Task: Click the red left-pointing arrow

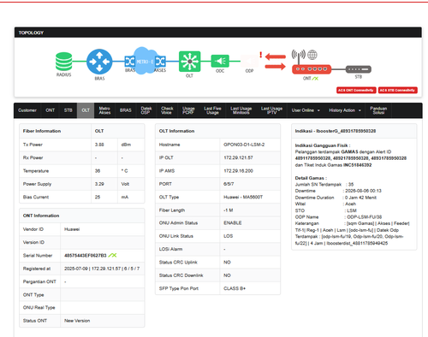Action: (x=275, y=56)
